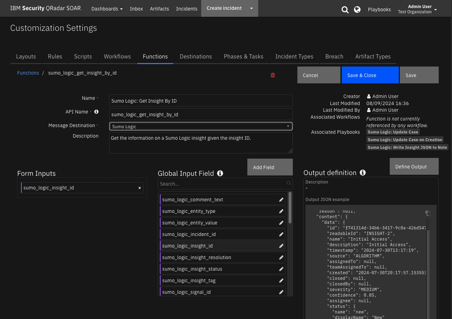This screenshot has width=452, height=319.
Task: Switch to the Layouts tab
Action: pyautogui.click(x=26, y=56)
